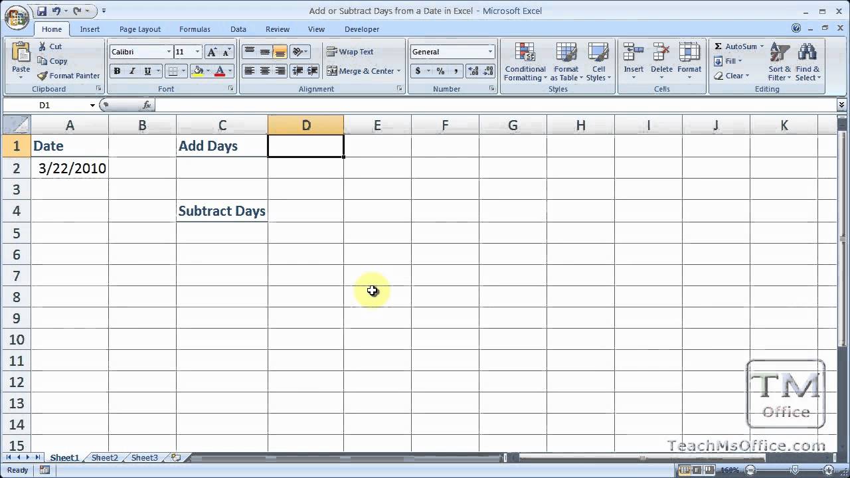Open the Office Button menu
Screen dimensions: 850x478
(16, 17)
